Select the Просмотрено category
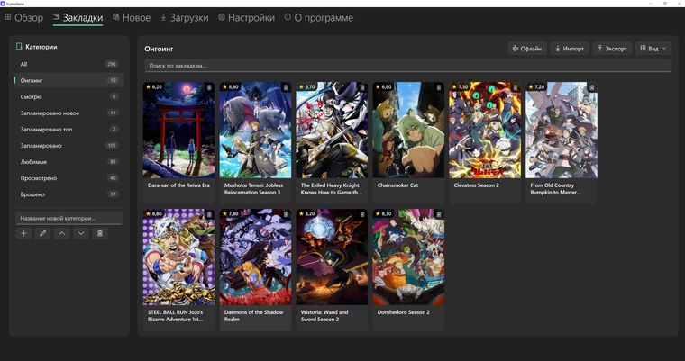Viewport: 685px width, 361px height. (69, 178)
